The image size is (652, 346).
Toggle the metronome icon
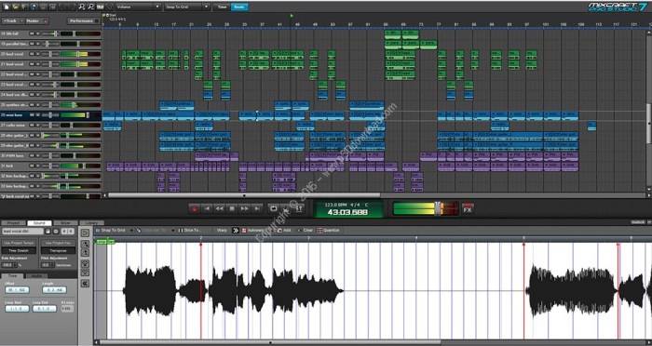pos(286,208)
